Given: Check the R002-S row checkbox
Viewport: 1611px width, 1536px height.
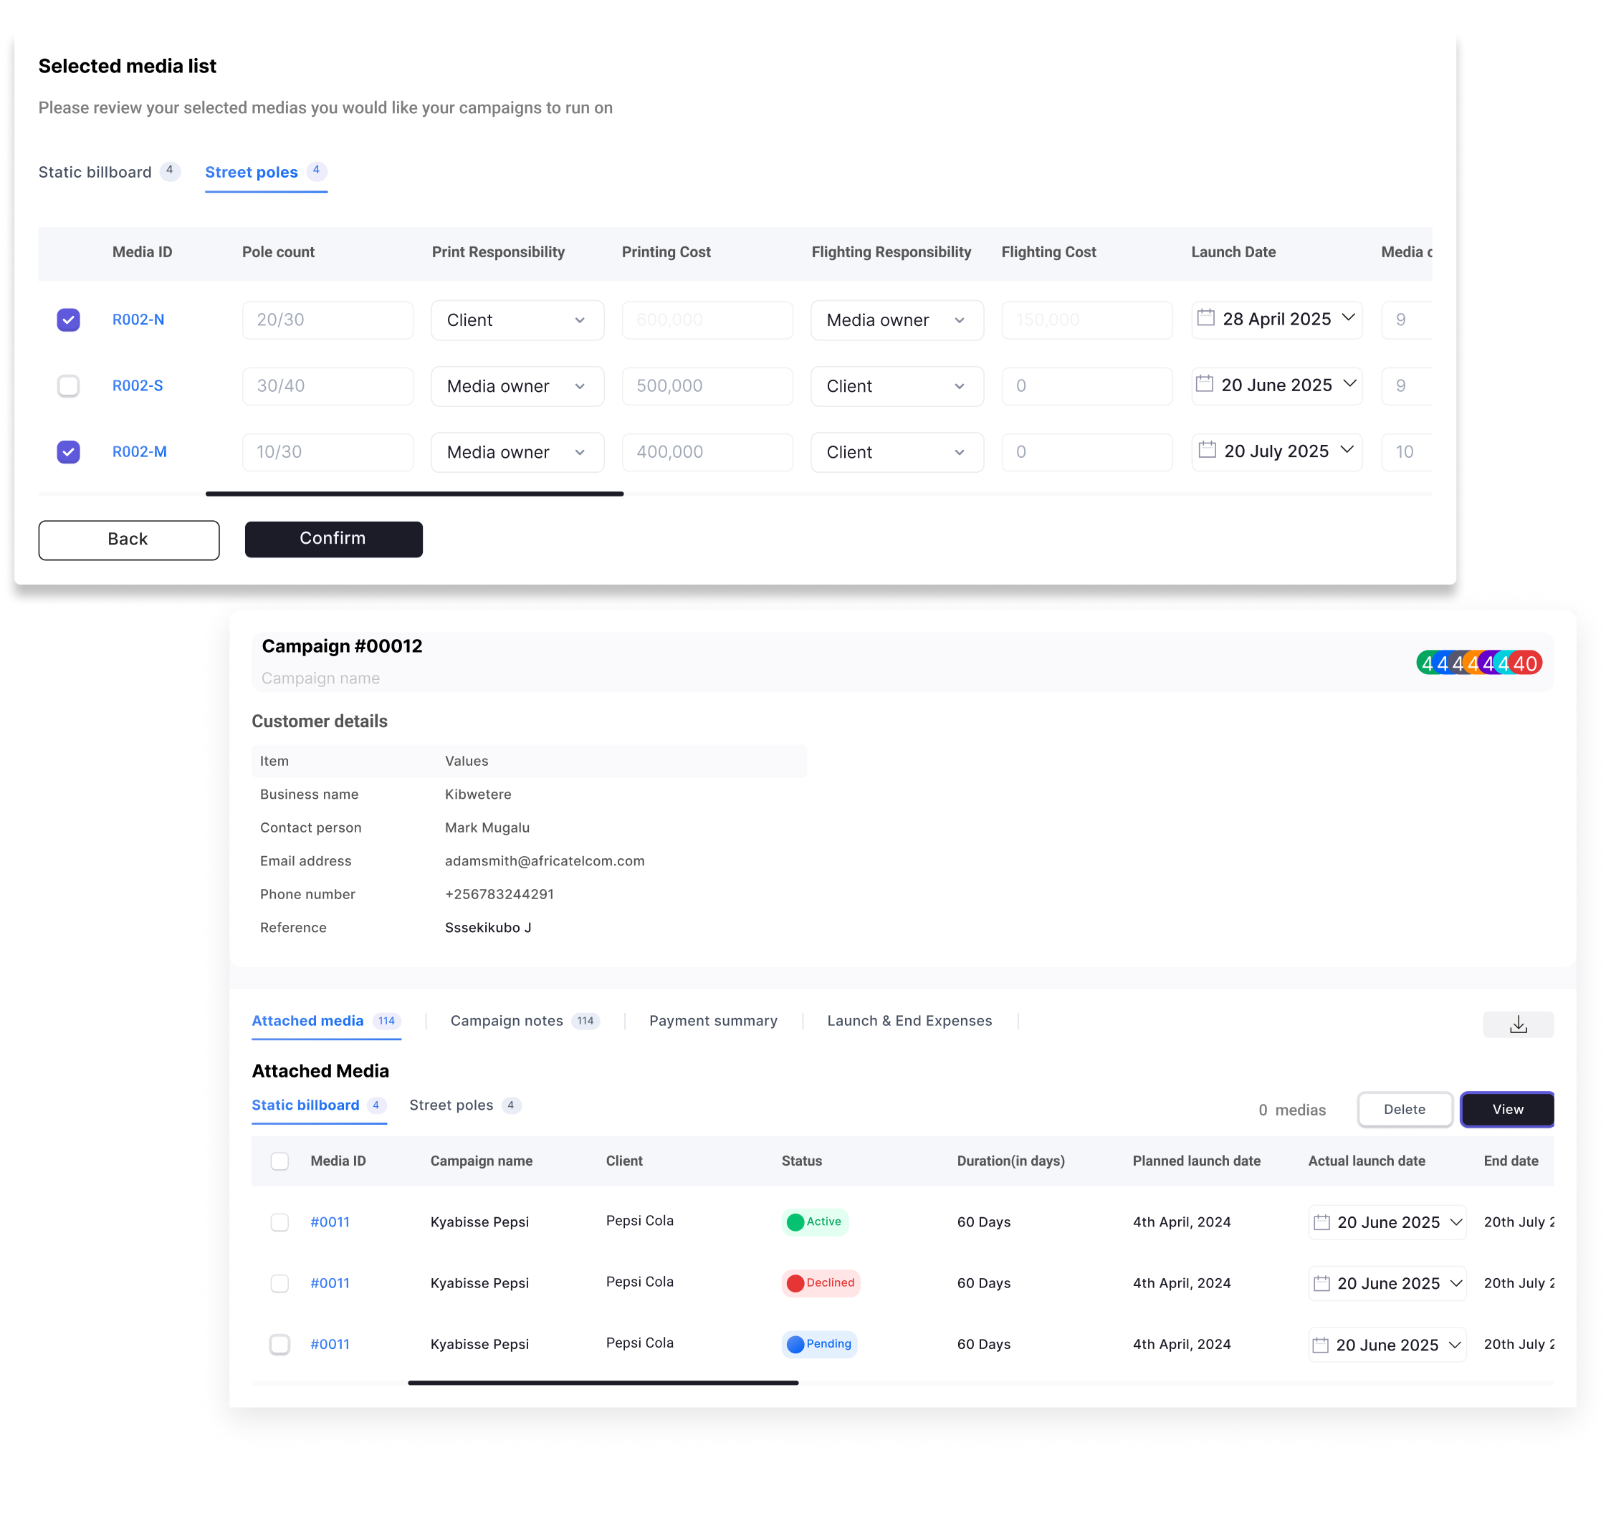Looking at the screenshot, I should click(69, 385).
